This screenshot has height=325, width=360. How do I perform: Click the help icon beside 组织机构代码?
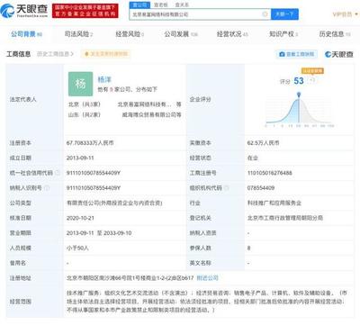(226, 187)
